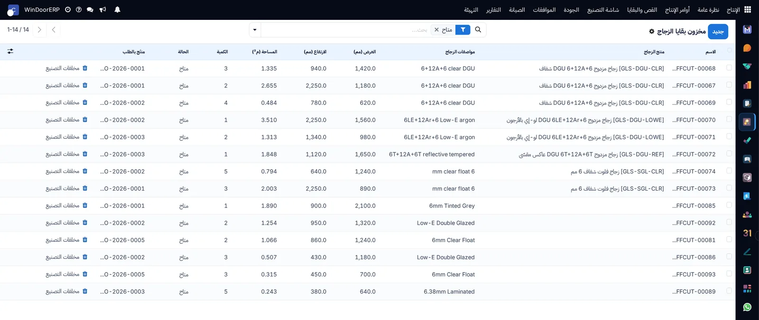Image resolution: width=759 pixels, height=320 pixels.
Task: Open the green contact card sidebar app
Action: pyautogui.click(x=747, y=270)
